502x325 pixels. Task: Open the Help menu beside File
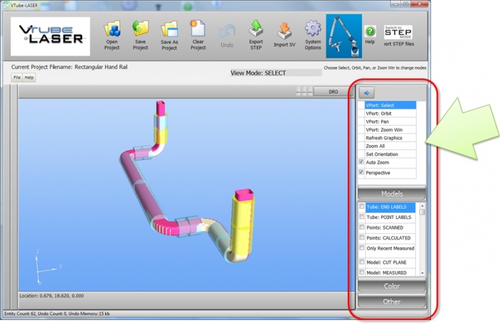pyautogui.click(x=29, y=77)
